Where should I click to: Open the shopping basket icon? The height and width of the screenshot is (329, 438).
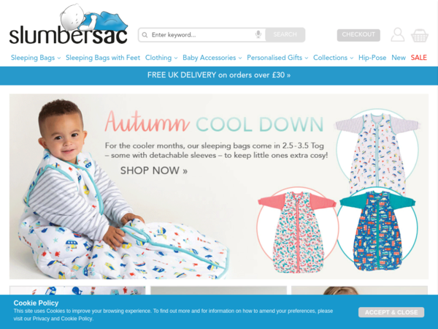419,36
